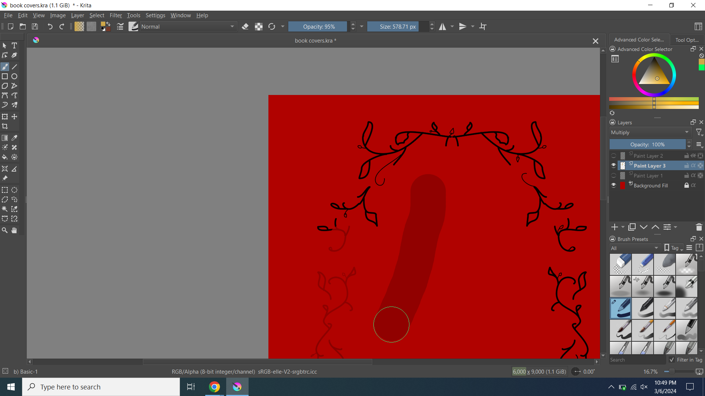Toggle eraser mode in toolbar
Screen dimensions: 705x396
click(245, 26)
